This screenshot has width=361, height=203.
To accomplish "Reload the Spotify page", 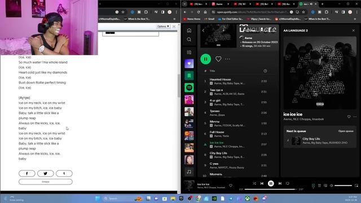I will click(x=199, y=12).
